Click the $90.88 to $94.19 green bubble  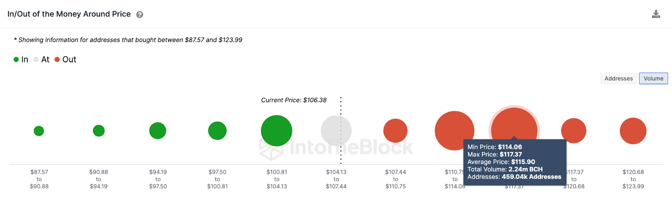[x=99, y=131]
